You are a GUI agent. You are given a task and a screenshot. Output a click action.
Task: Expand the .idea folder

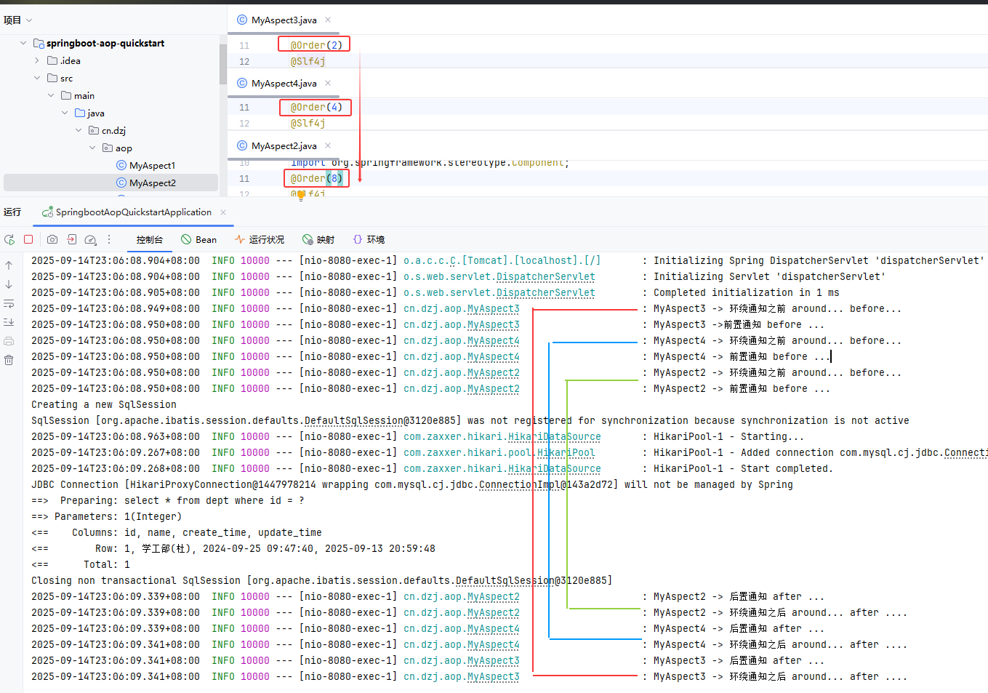pos(37,60)
